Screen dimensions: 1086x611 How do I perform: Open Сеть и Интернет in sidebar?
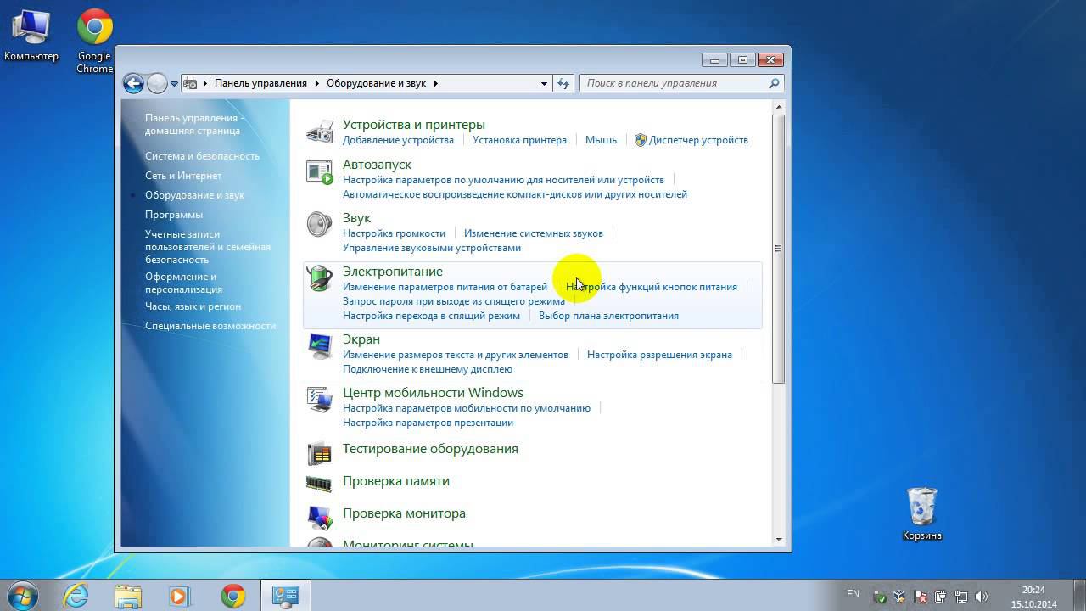(183, 176)
